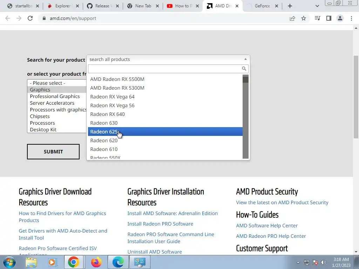Choose Professional Graphics category
359x269 pixels.
(x=57, y=96)
